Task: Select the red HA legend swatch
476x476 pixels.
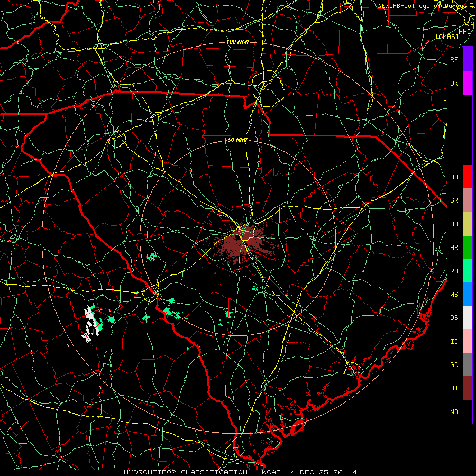Action: click(x=467, y=177)
